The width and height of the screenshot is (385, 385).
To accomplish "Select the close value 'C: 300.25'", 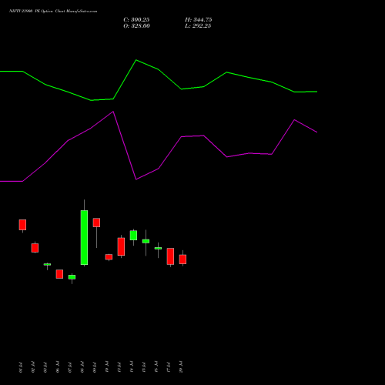I will pos(136,20).
